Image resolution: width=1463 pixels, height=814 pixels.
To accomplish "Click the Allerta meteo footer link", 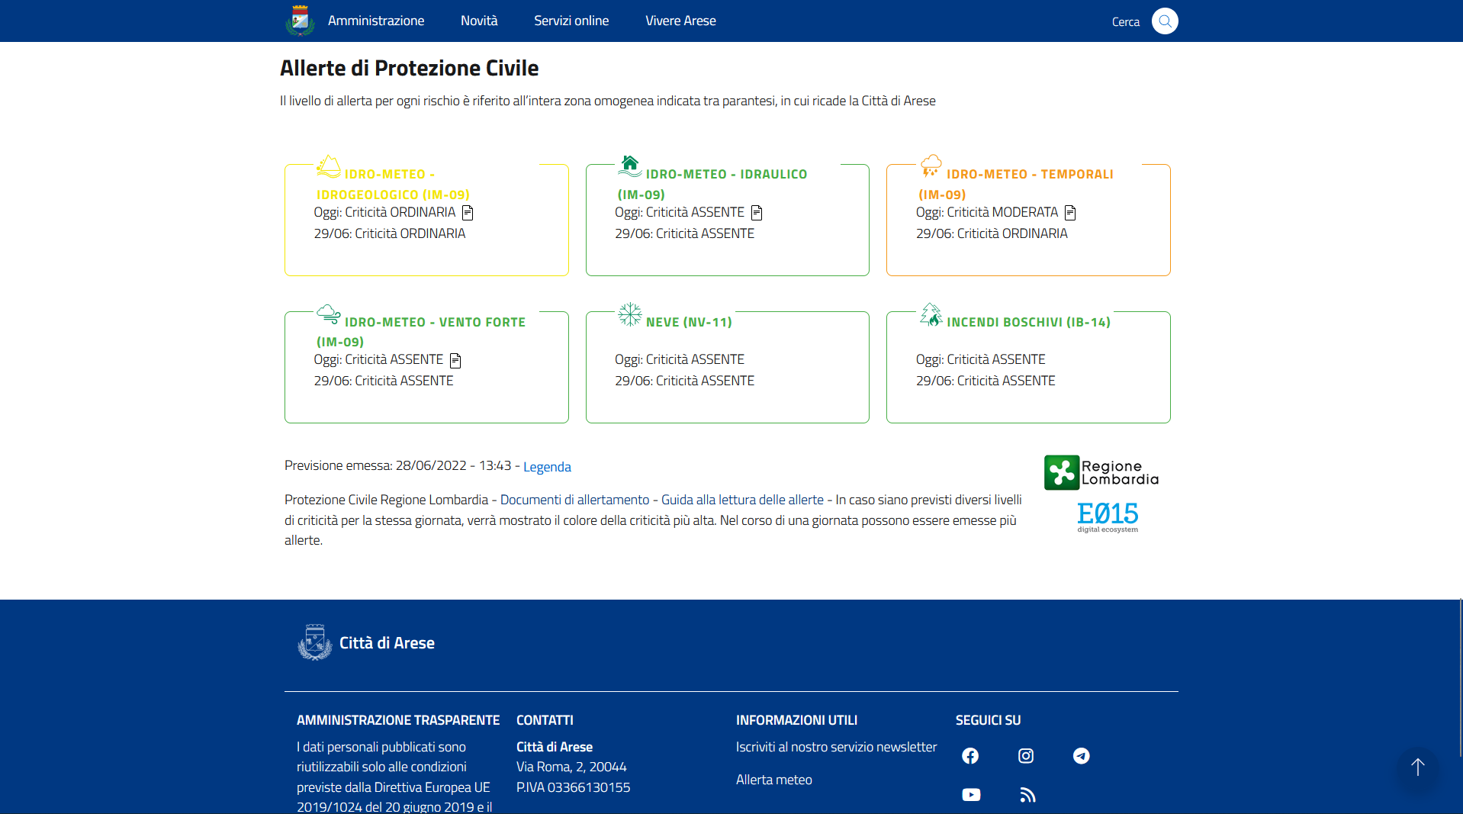I will coord(773,780).
